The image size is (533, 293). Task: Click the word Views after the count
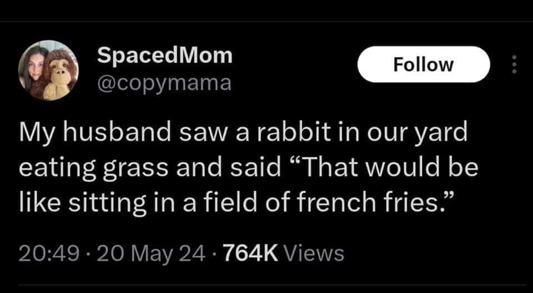313,254
